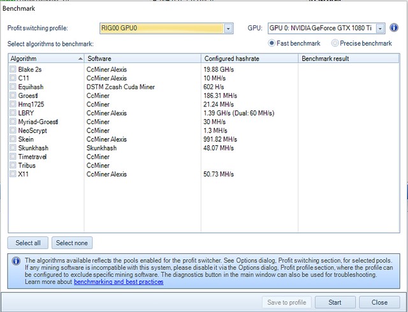This screenshot has width=408, height=312.
Task: Click the DSTM Zcash Cuda Miner cell
Action: (120, 87)
